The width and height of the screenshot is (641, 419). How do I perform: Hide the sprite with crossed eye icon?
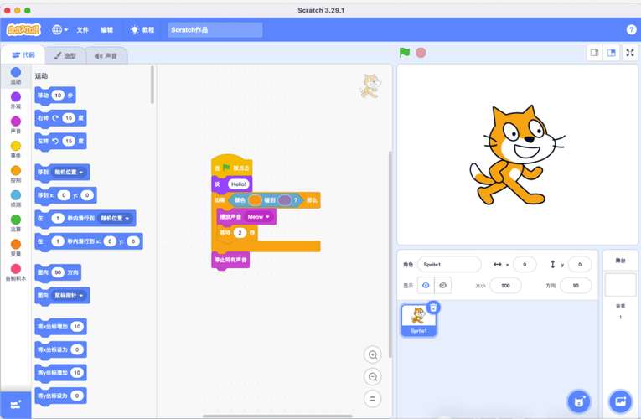pyautogui.click(x=442, y=285)
